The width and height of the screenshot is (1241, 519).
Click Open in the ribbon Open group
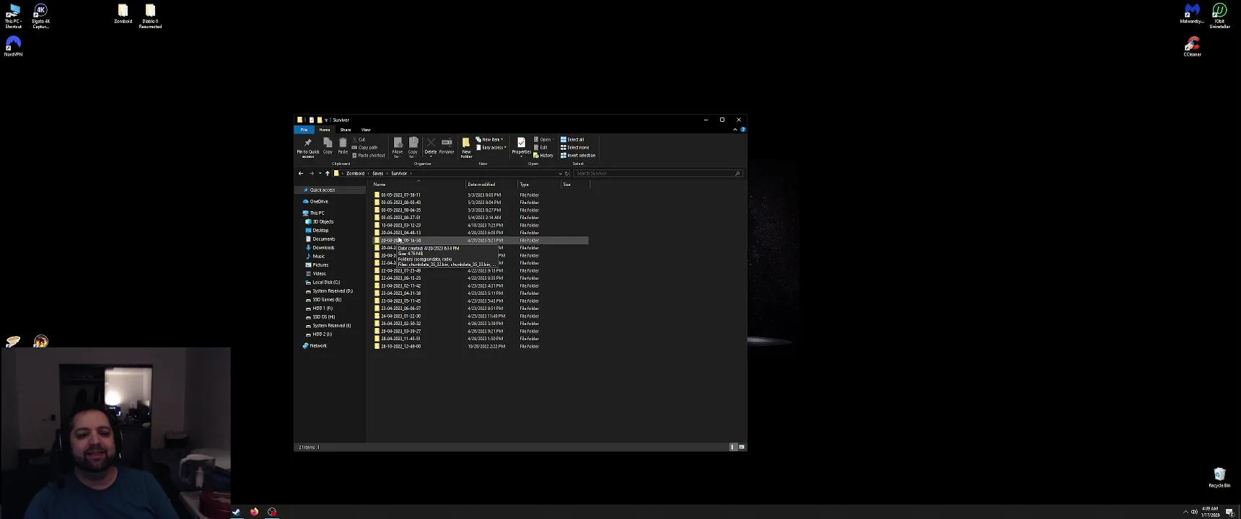coord(543,140)
